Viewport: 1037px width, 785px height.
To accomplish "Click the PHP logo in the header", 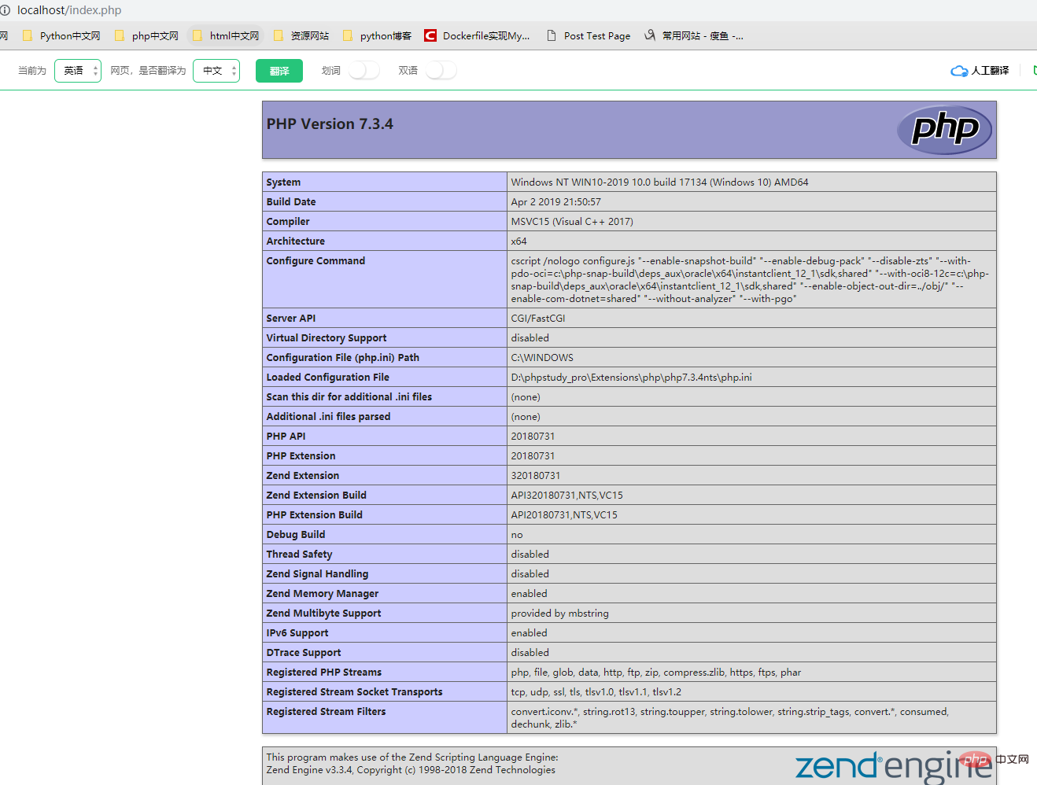I will coord(945,130).
